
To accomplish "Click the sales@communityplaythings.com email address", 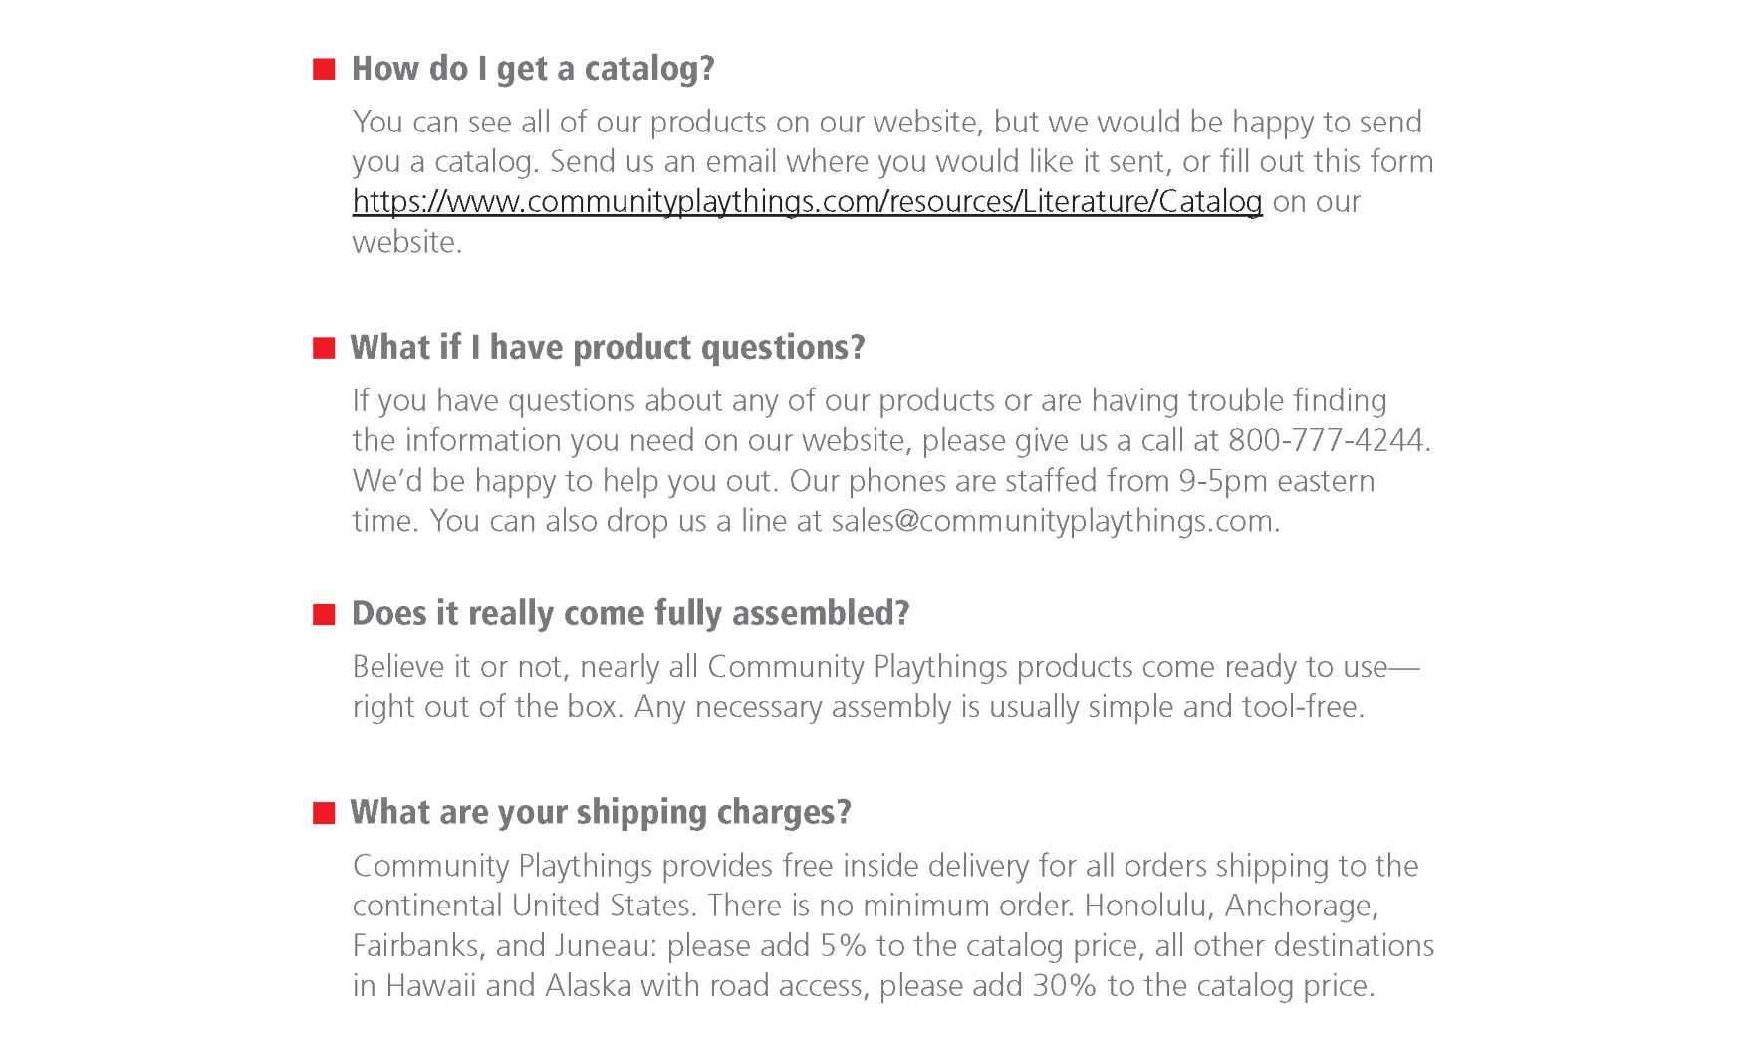I will [x=1053, y=521].
